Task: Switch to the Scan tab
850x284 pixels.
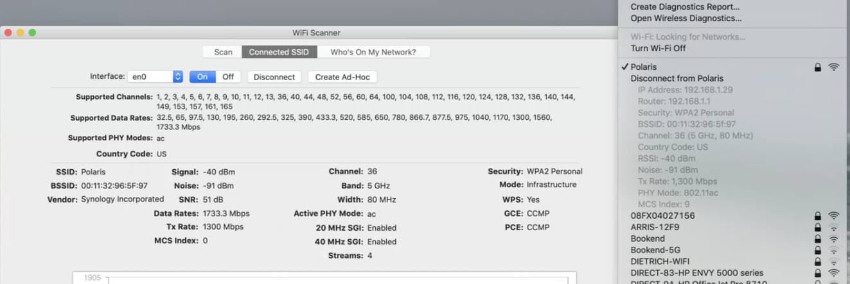Action: pos(223,52)
